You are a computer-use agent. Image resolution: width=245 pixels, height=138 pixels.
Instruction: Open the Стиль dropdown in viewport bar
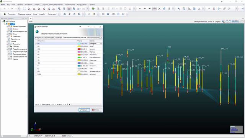tap(211, 21)
